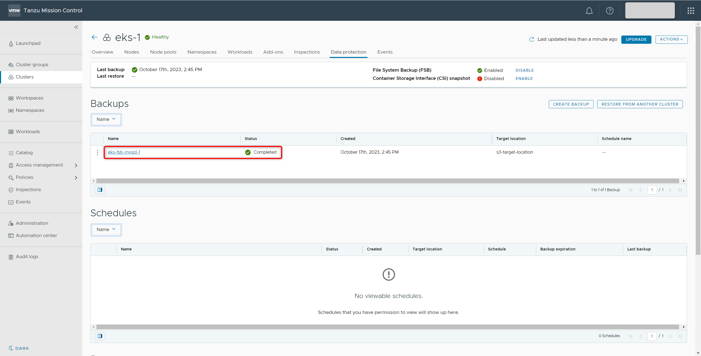Open the help question mark icon

point(610,11)
